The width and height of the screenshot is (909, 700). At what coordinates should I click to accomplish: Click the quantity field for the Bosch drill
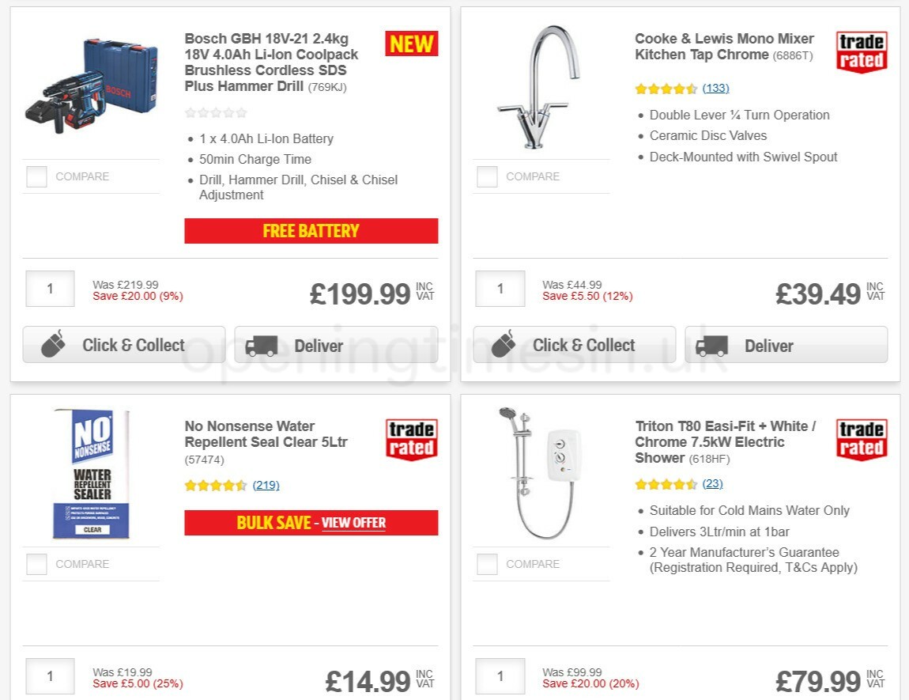(x=50, y=289)
